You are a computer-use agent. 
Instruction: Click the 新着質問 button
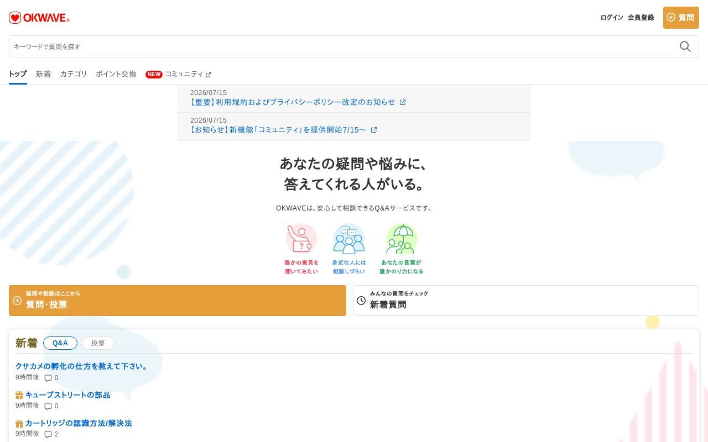(x=526, y=301)
